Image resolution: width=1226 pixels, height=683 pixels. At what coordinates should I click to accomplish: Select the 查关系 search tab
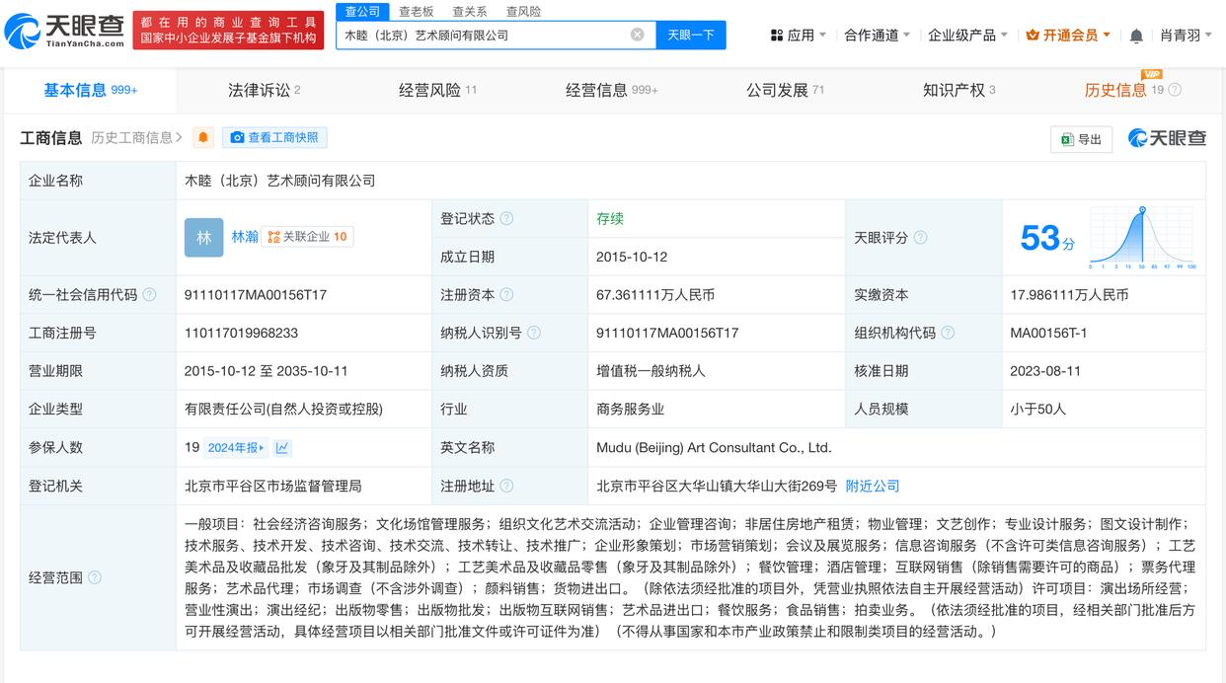(x=469, y=12)
